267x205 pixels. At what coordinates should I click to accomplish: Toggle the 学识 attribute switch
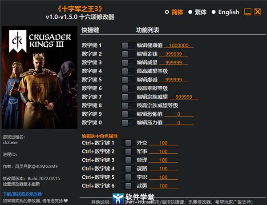(x=128, y=177)
